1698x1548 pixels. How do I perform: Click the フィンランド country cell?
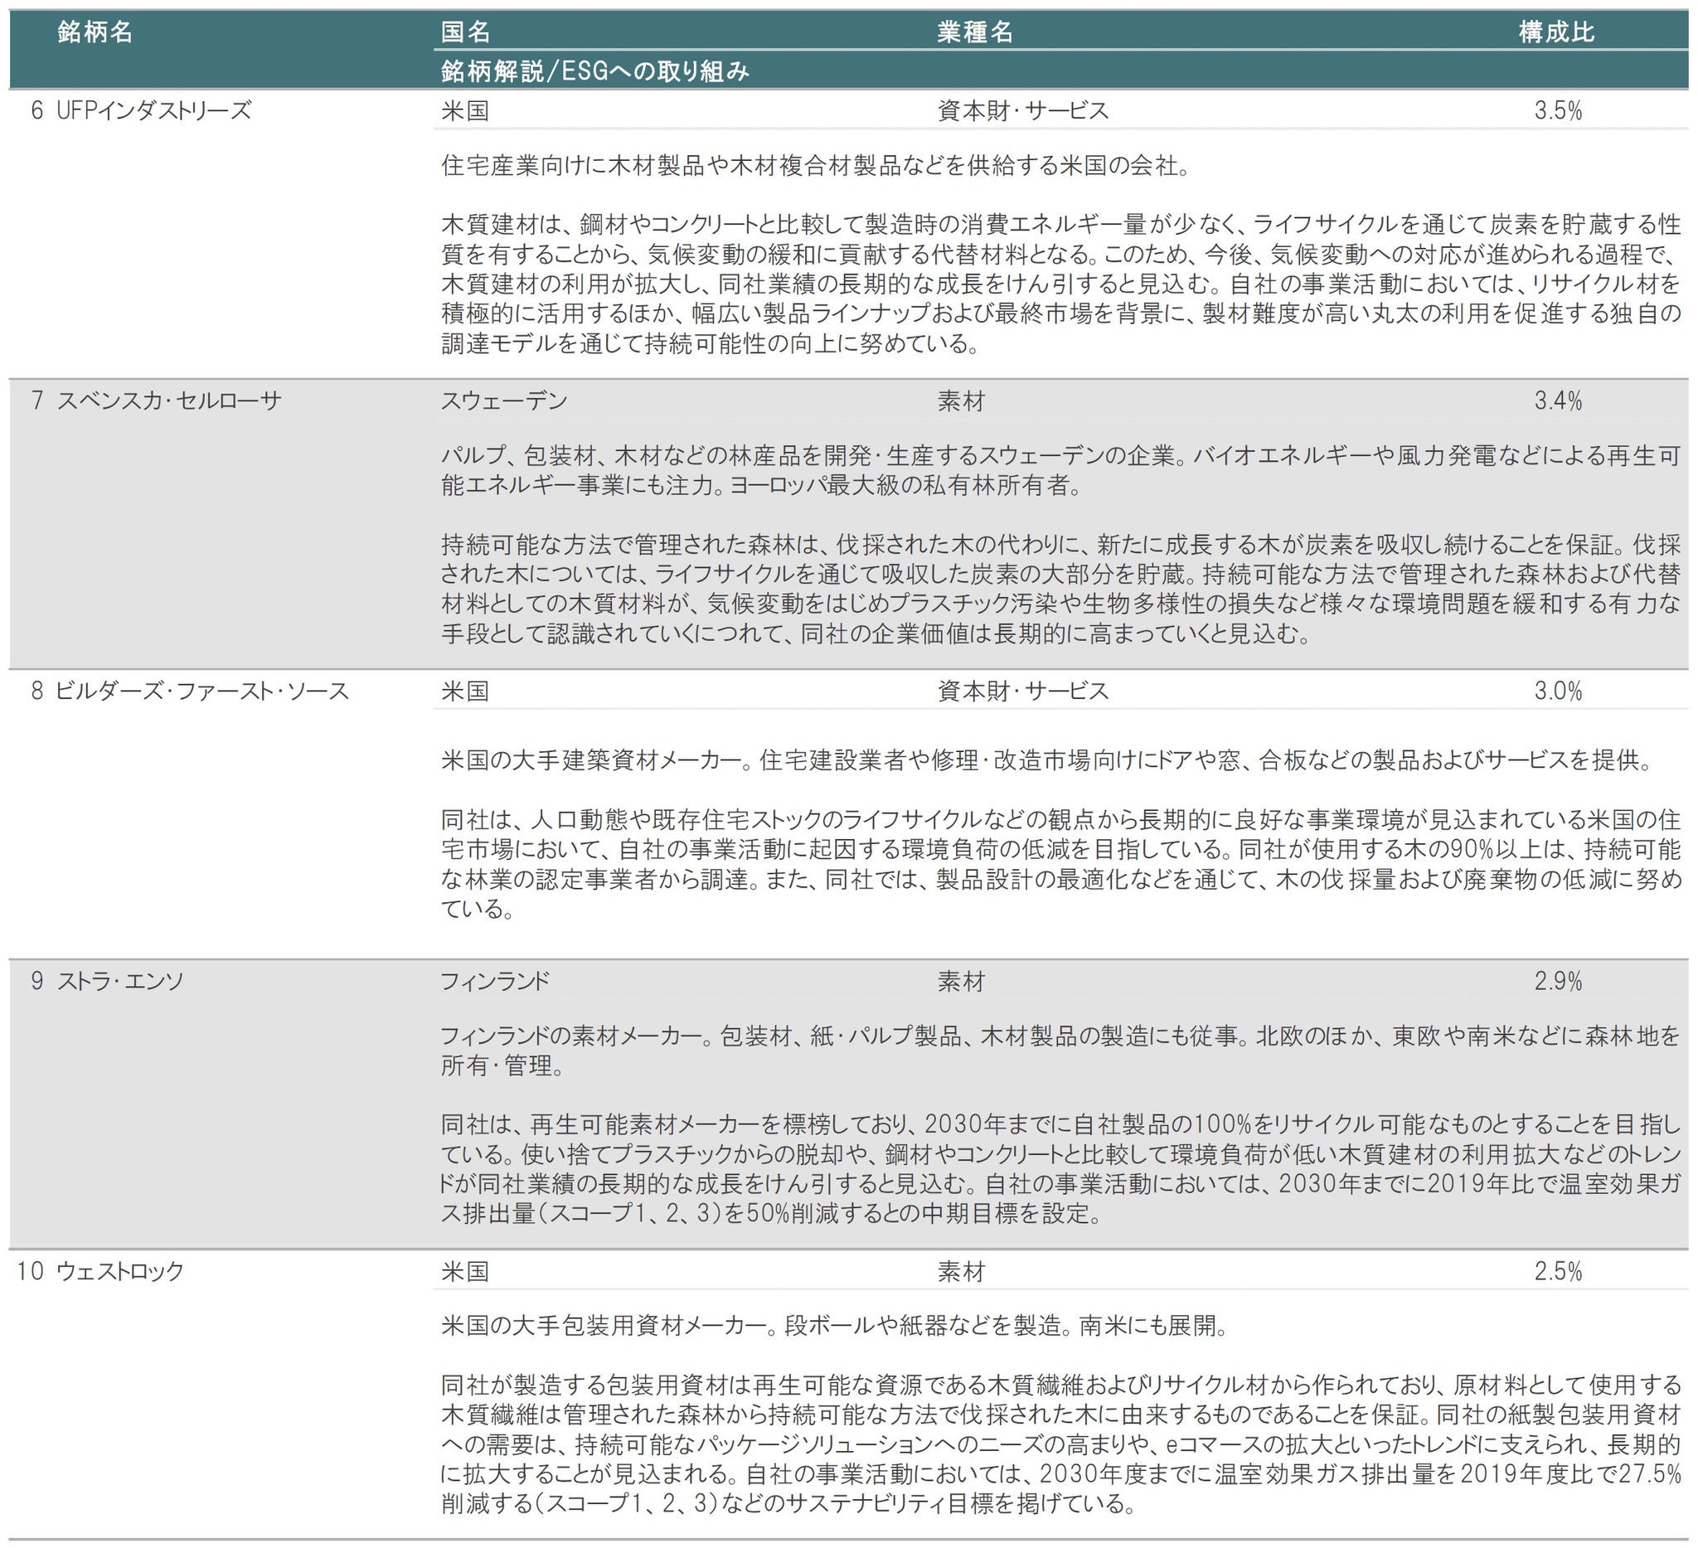point(495,981)
